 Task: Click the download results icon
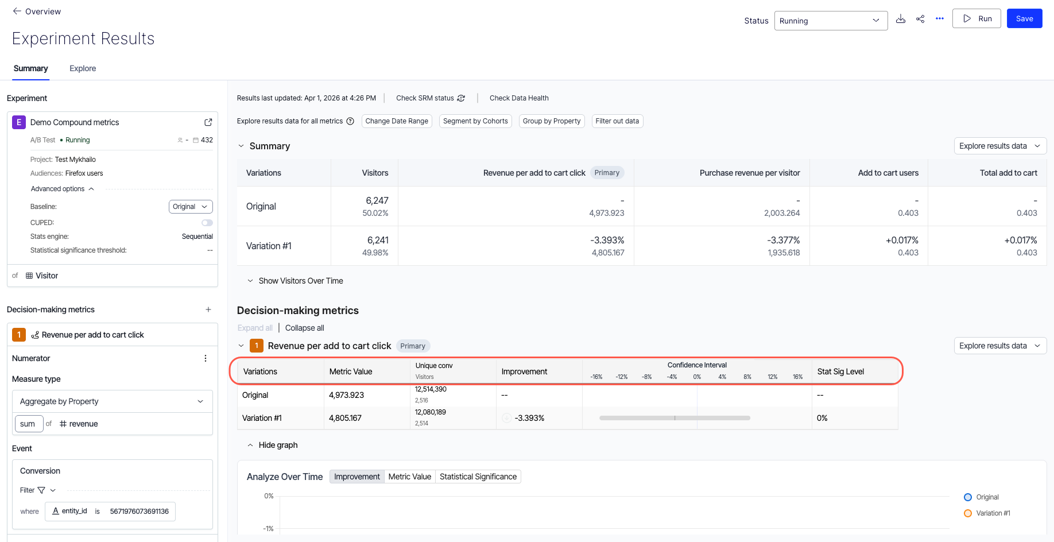901,19
